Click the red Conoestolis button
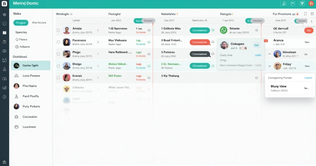This screenshot has width=316, height=166. [200, 42]
